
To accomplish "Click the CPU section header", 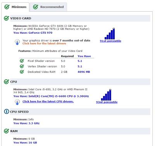I will [x=80, y=82].
